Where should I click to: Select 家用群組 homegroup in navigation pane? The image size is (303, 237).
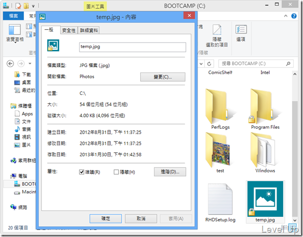[x=23, y=161]
